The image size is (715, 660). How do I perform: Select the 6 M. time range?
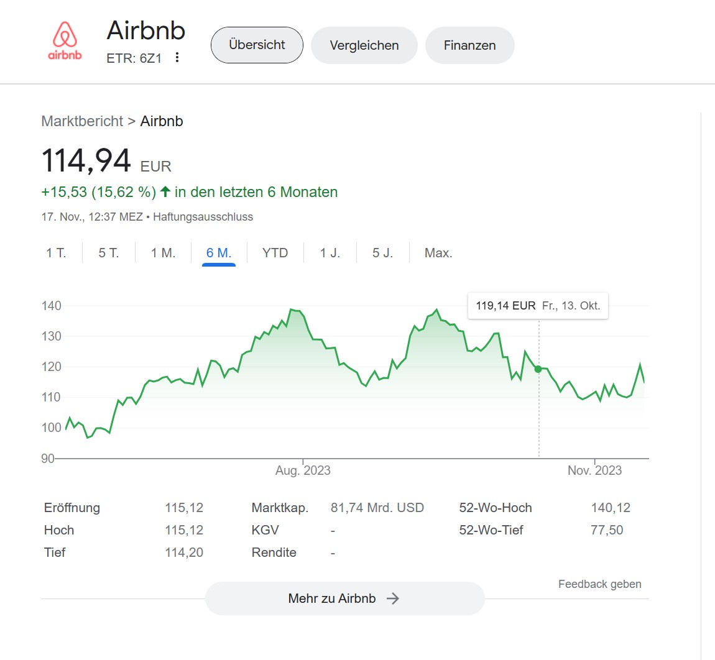tap(219, 252)
